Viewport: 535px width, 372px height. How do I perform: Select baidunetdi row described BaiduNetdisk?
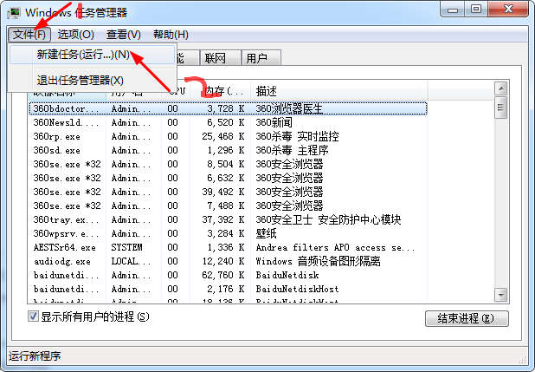tap(228, 275)
